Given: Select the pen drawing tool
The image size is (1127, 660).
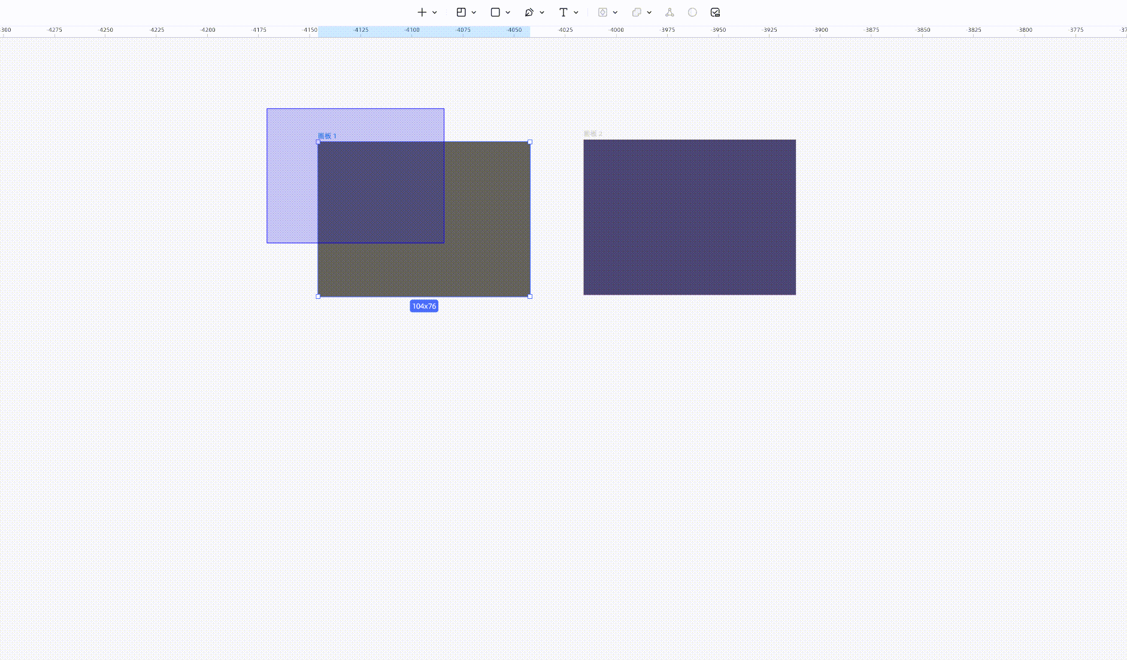Looking at the screenshot, I should (x=529, y=12).
